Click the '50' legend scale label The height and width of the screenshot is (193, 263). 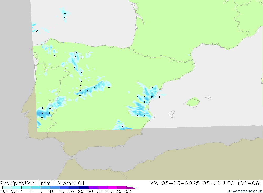tap(128, 191)
